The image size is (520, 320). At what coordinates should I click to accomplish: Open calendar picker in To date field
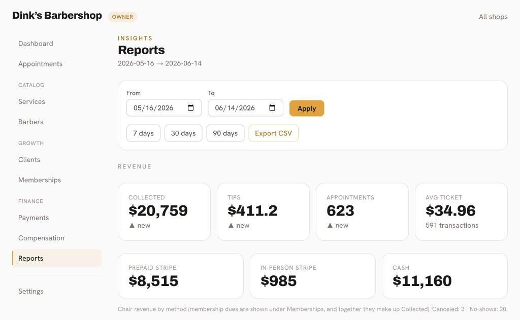pyautogui.click(x=272, y=108)
